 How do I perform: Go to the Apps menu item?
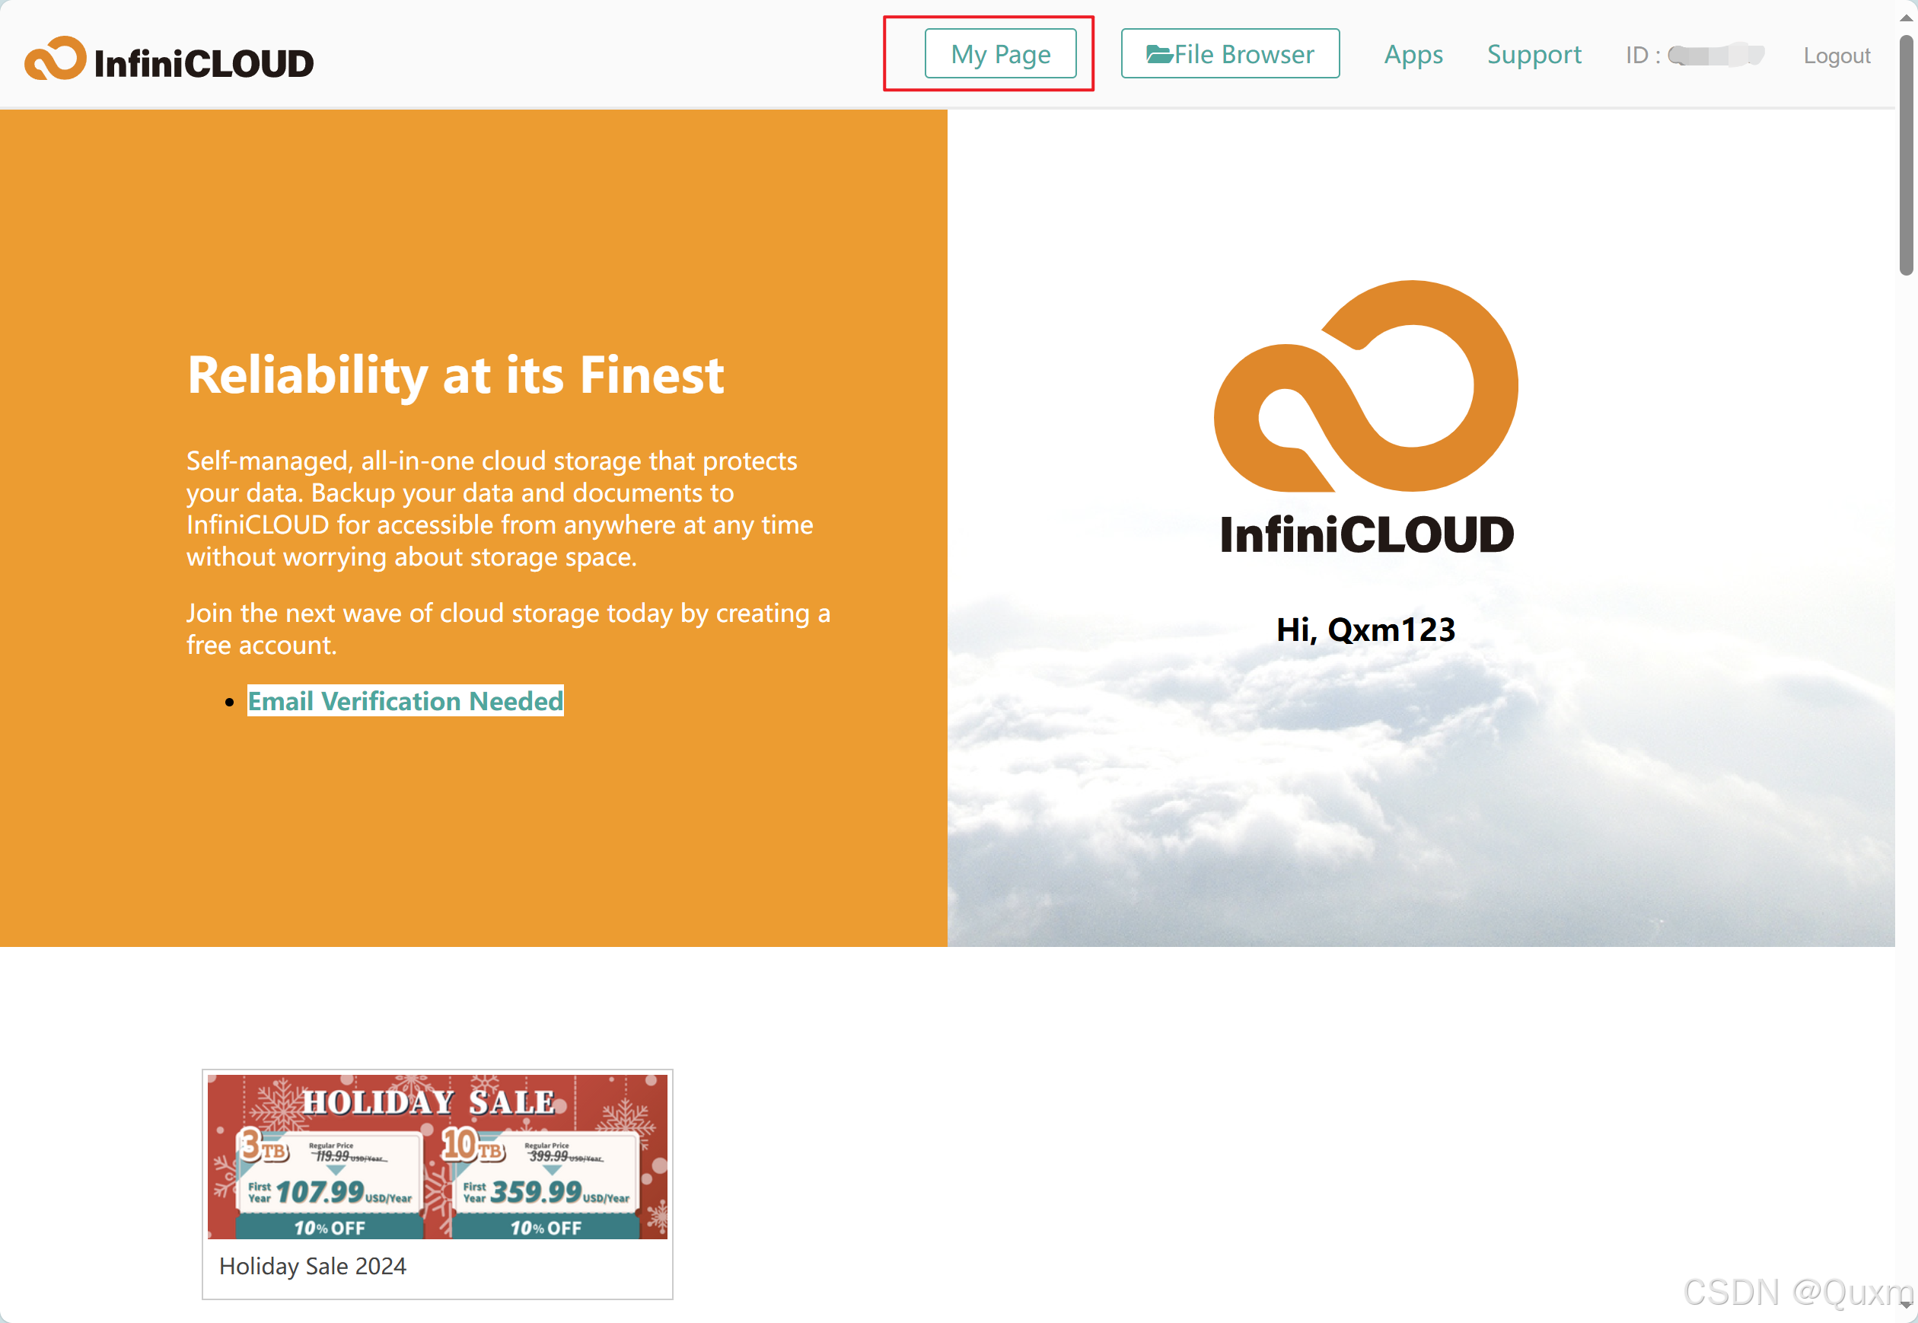point(1413,55)
